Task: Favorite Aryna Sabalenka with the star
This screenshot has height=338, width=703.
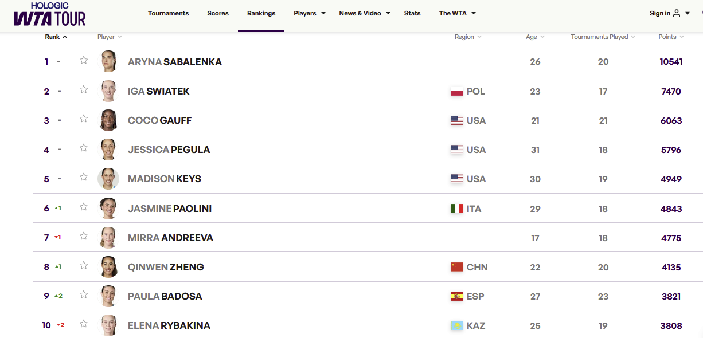Action: [x=84, y=60]
